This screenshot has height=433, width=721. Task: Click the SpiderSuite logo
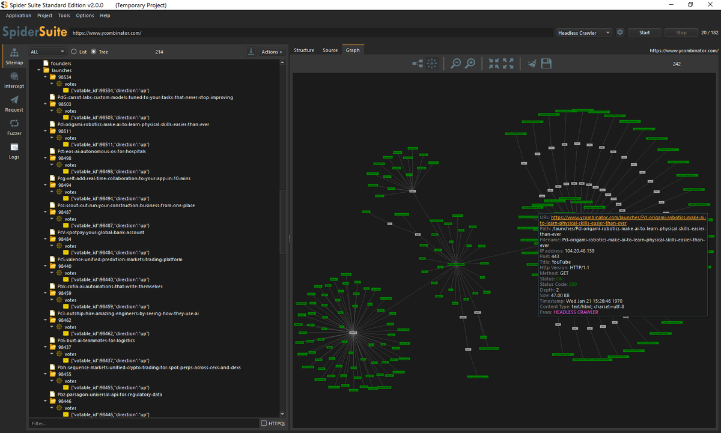(34, 32)
